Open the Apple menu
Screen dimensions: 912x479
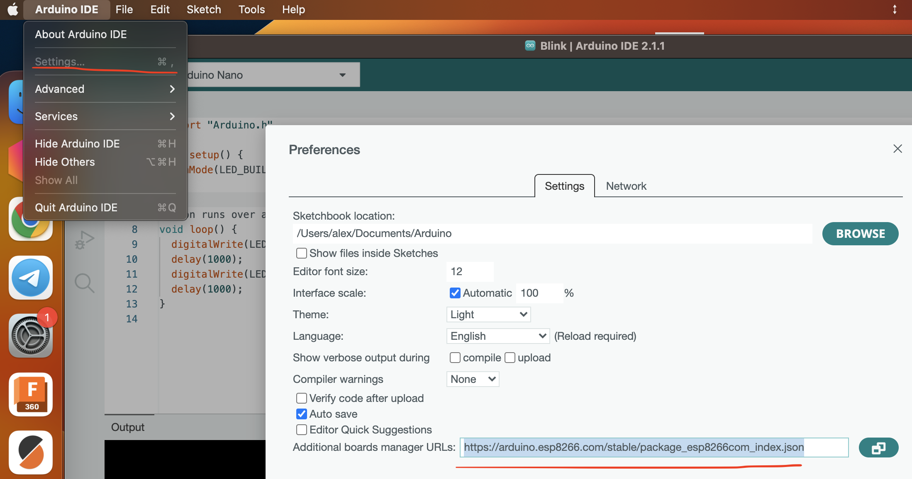pos(13,9)
